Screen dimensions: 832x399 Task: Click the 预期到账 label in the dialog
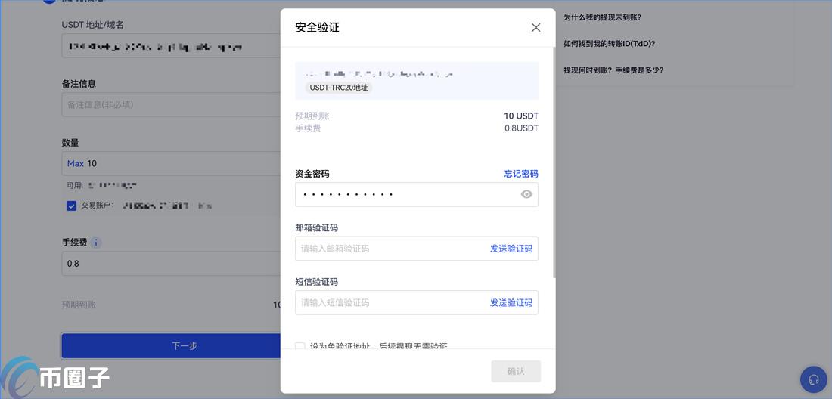312,116
